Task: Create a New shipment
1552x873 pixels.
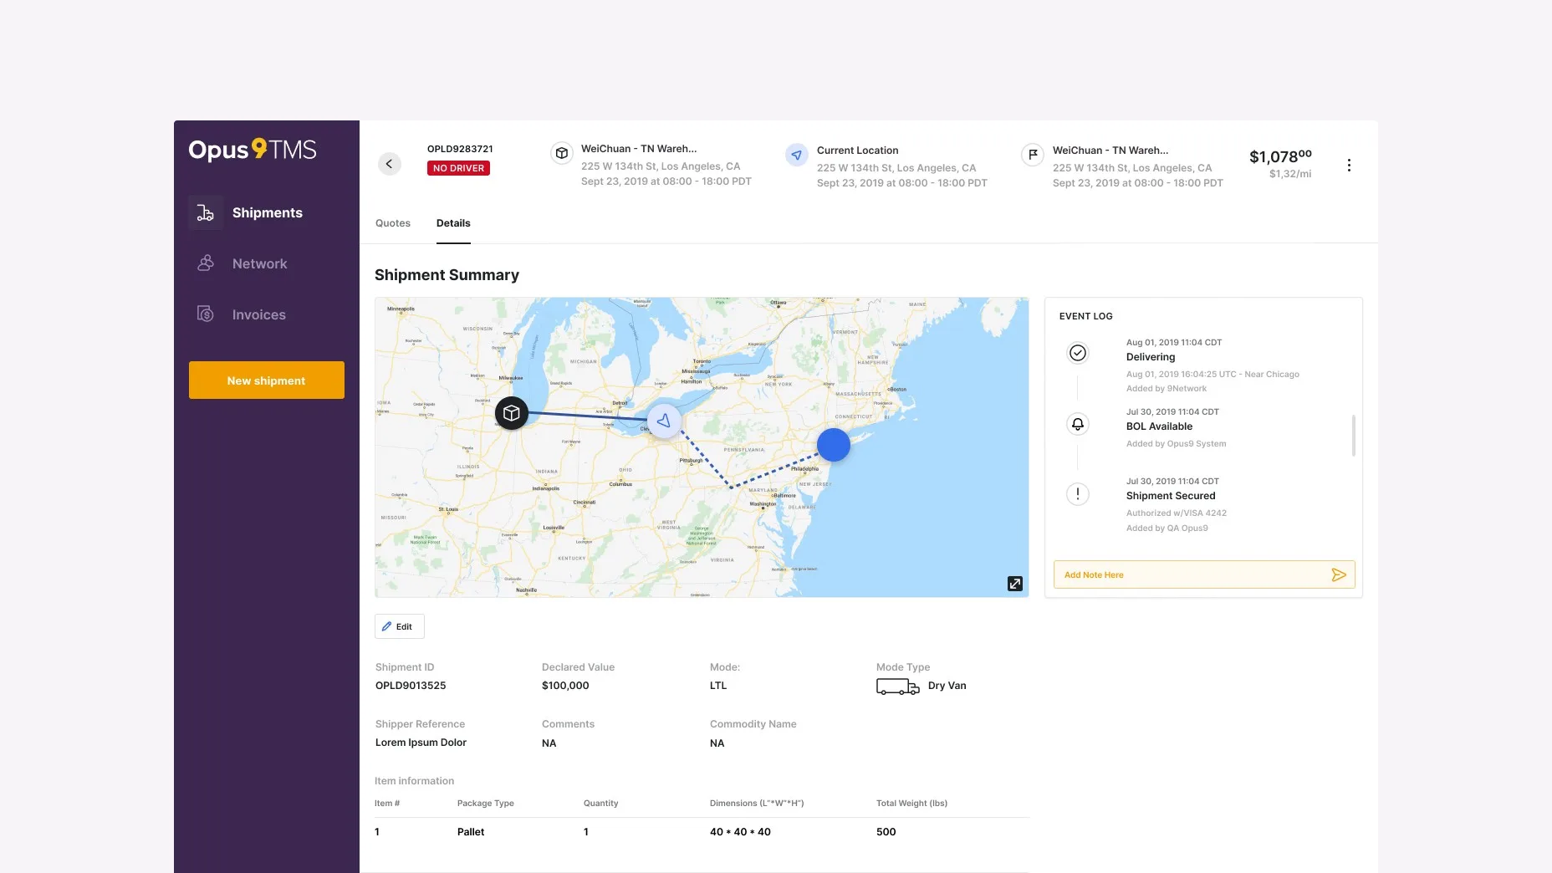Action: tap(267, 380)
